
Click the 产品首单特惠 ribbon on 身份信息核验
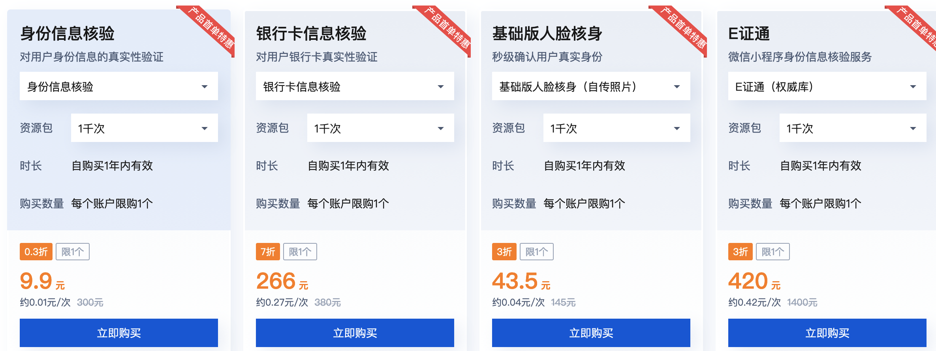coord(205,30)
